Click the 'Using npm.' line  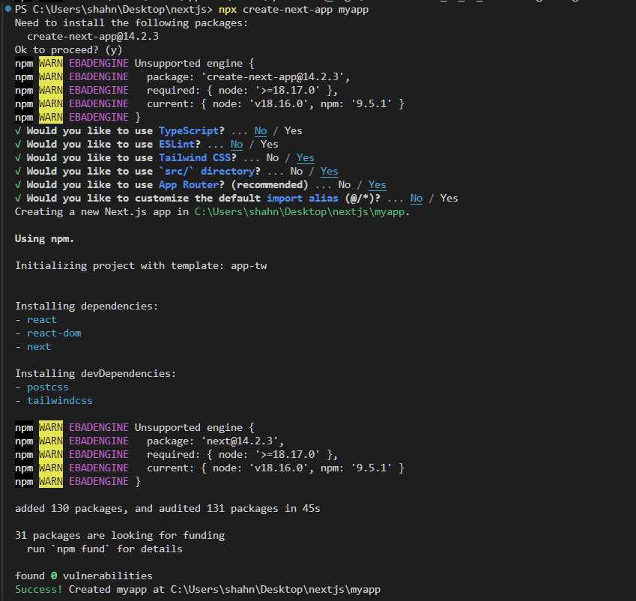[x=45, y=238]
